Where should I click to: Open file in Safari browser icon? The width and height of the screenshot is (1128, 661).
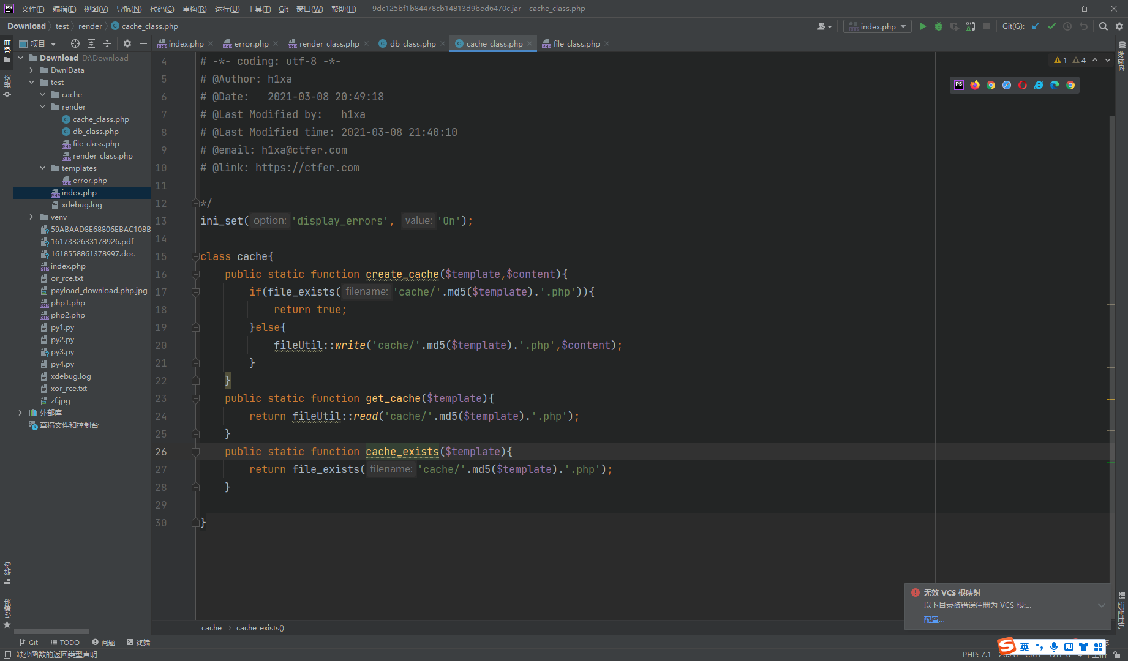click(1007, 85)
